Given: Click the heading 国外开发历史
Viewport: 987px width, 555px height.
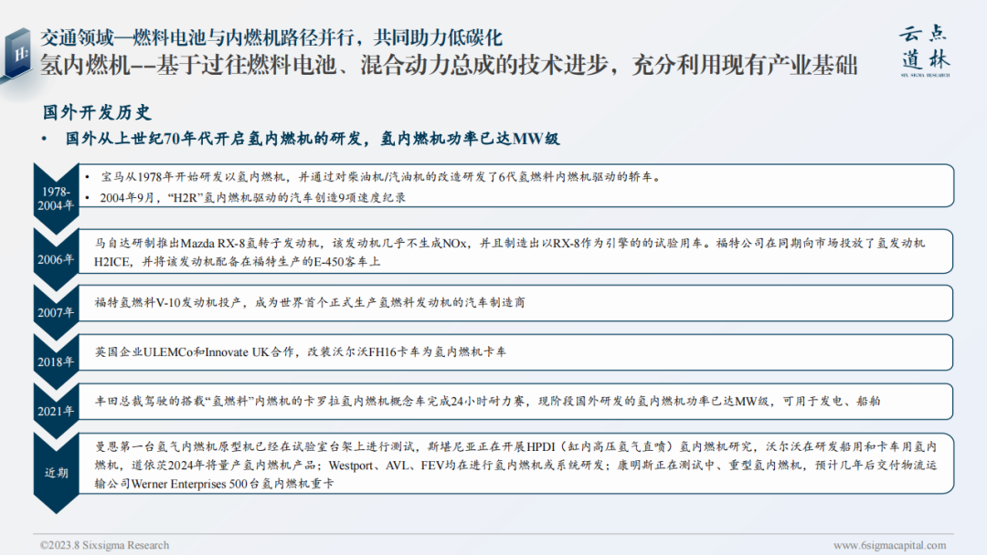Looking at the screenshot, I should click(x=97, y=112).
